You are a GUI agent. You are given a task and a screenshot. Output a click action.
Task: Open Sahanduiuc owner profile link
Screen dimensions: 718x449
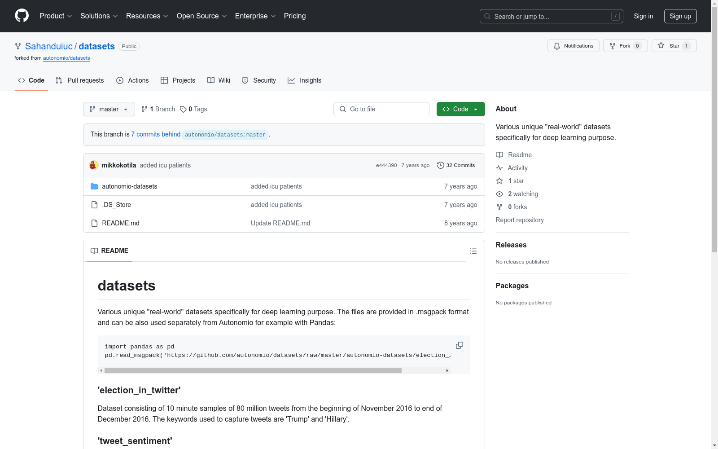pos(49,46)
